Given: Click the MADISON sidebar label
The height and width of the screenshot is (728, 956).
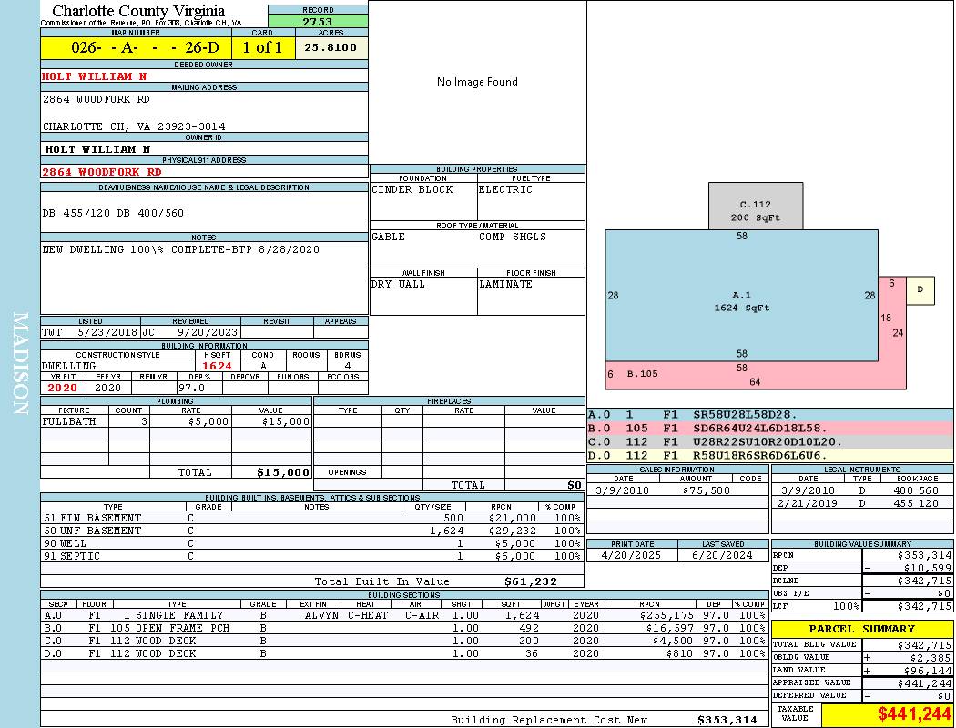Looking at the screenshot, I should click(21, 364).
